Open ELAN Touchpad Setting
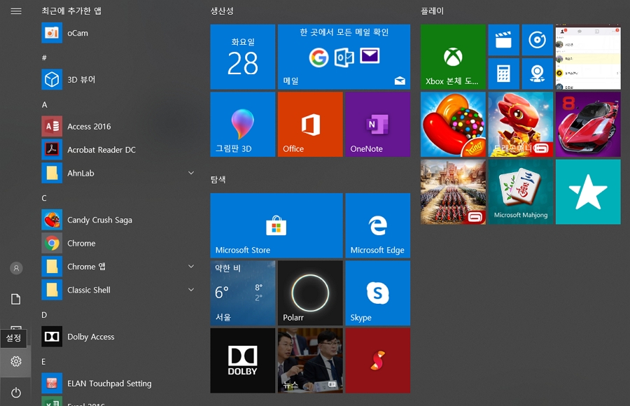This screenshot has height=406, width=630. point(118,384)
